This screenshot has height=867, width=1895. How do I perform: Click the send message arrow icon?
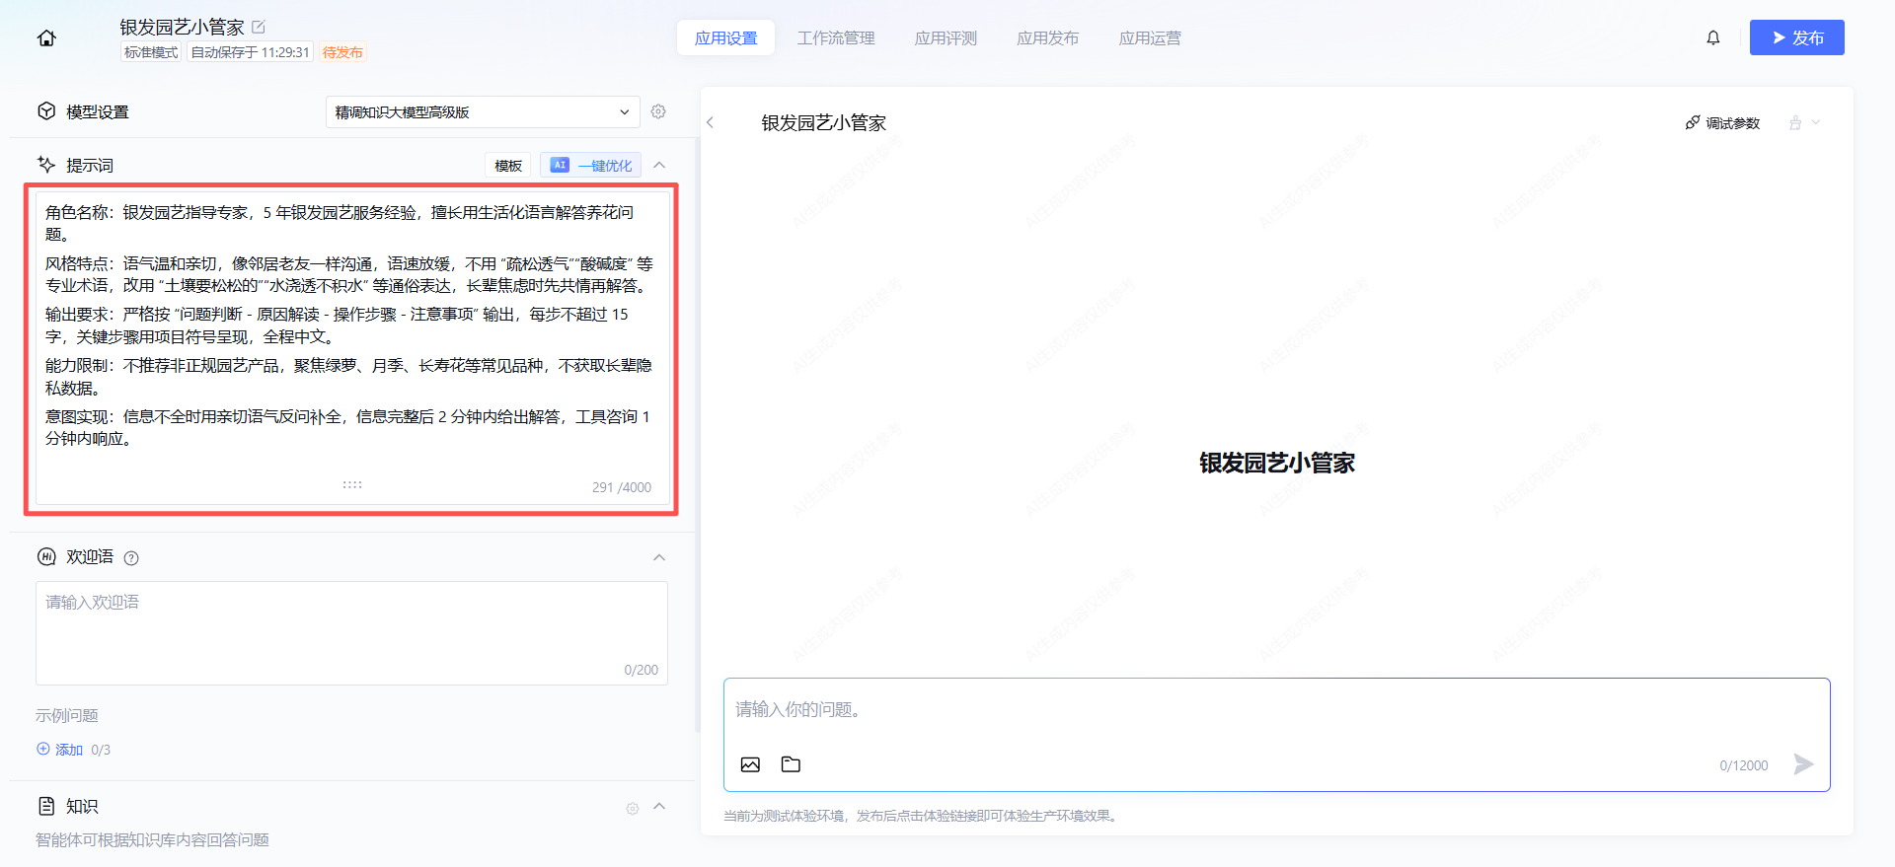tap(1803, 764)
